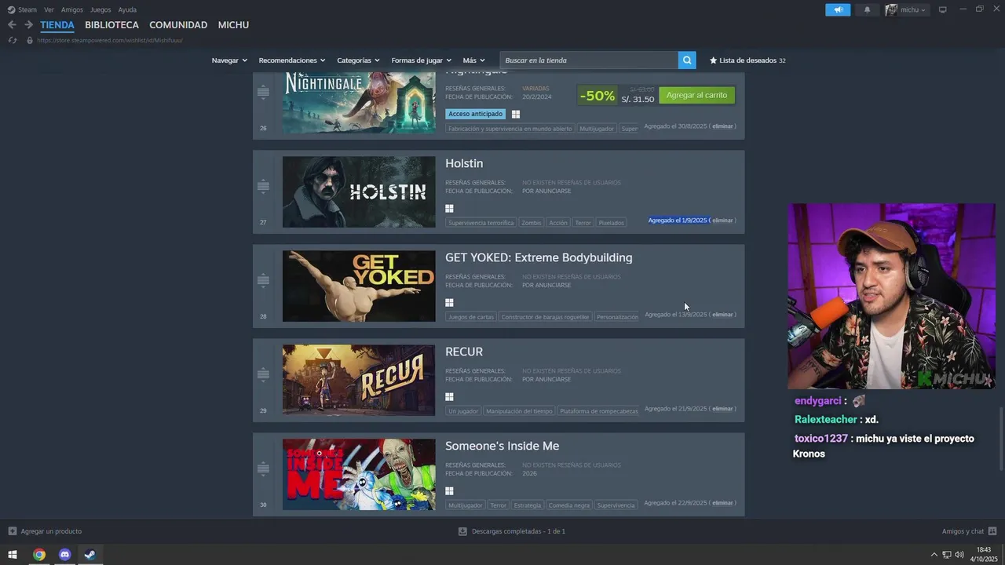Image resolution: width=1005 pixels, height=565 pixels.
Task: Open the Someone's Inside Me thumbnail
Action: pyautogui.click(x=359, y=474)
